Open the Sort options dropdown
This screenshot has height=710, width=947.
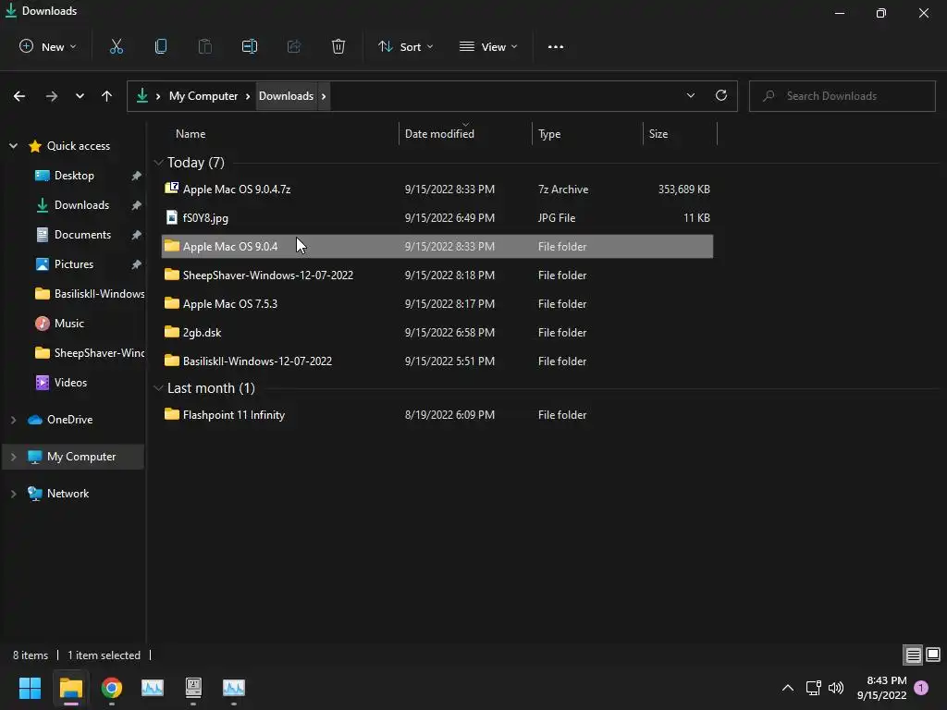pyautogui.click(x=405, y=46)
